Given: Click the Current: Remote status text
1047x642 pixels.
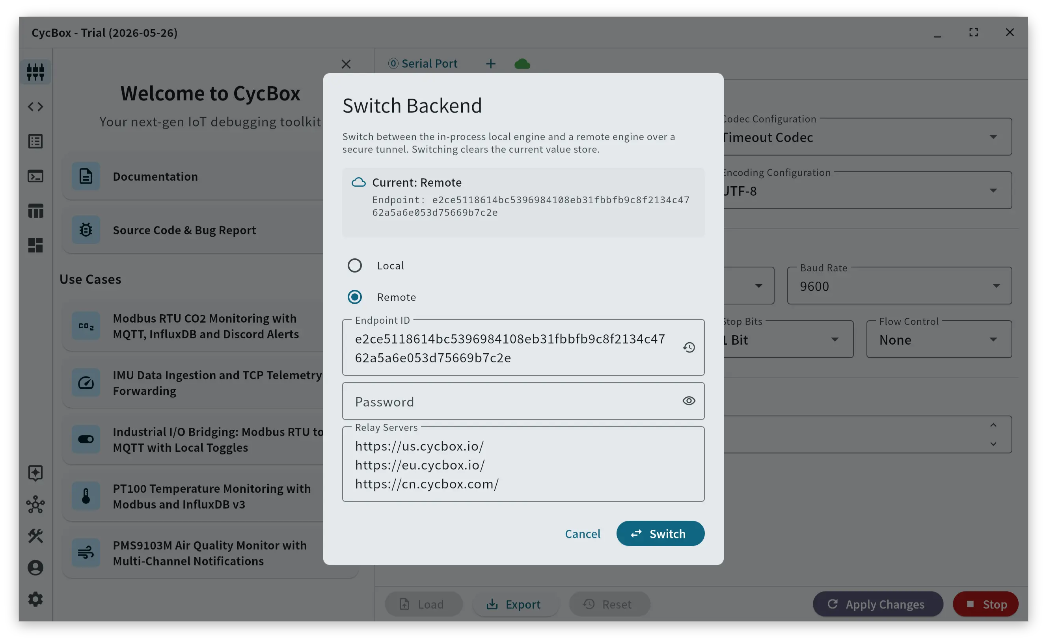Looking at the screenshot, I should [x=417, y=183].
